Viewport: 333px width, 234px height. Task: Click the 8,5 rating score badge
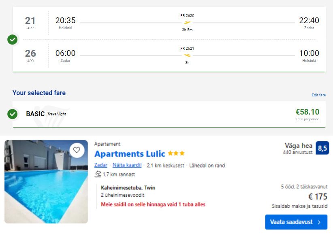322,148
